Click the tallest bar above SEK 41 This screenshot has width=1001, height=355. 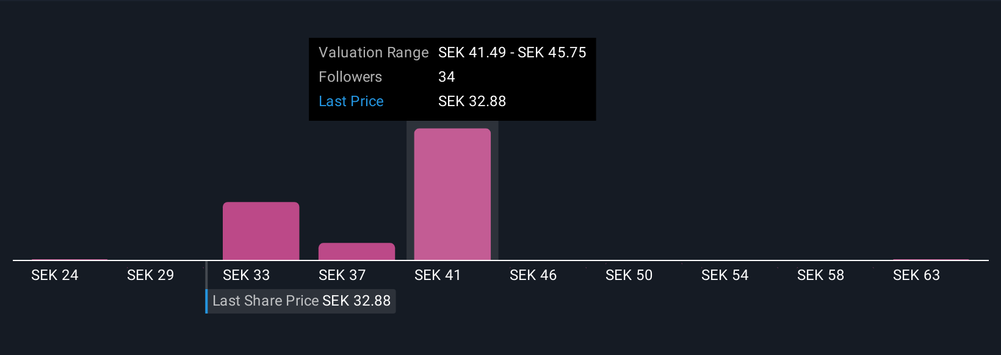coord(452,194)
